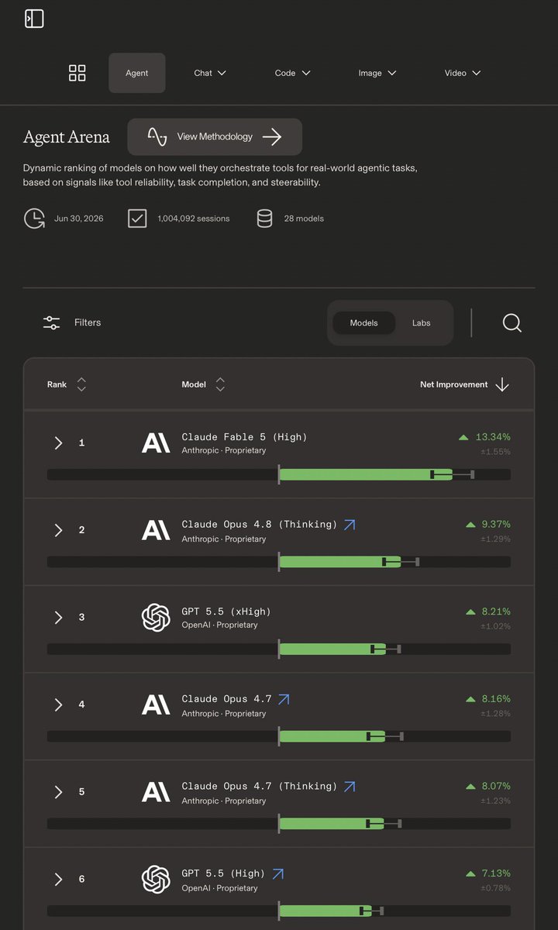
Task: Click the checkbox icon beside sessions count
Action: [x=137, y=219]
